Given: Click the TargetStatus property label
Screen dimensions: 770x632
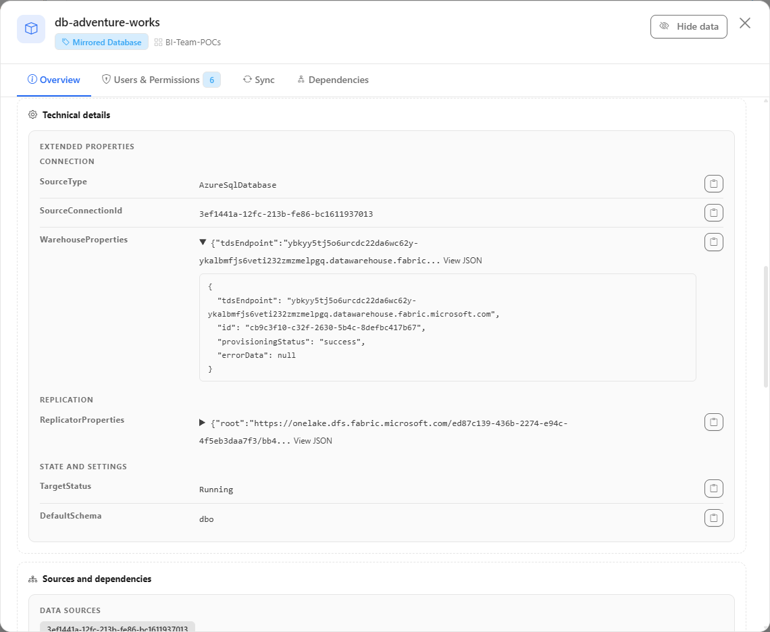Looking at the screenshot, I should click(66, 485).
